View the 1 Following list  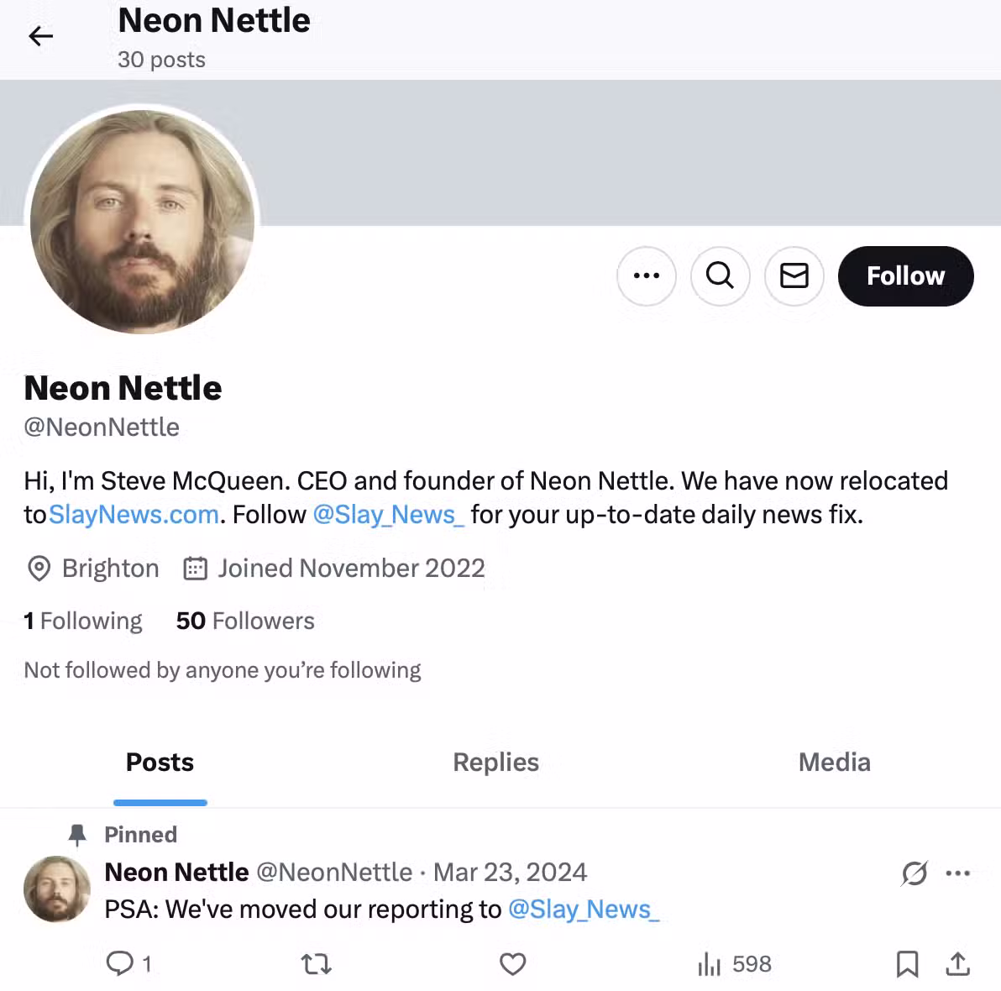point(83,621)
